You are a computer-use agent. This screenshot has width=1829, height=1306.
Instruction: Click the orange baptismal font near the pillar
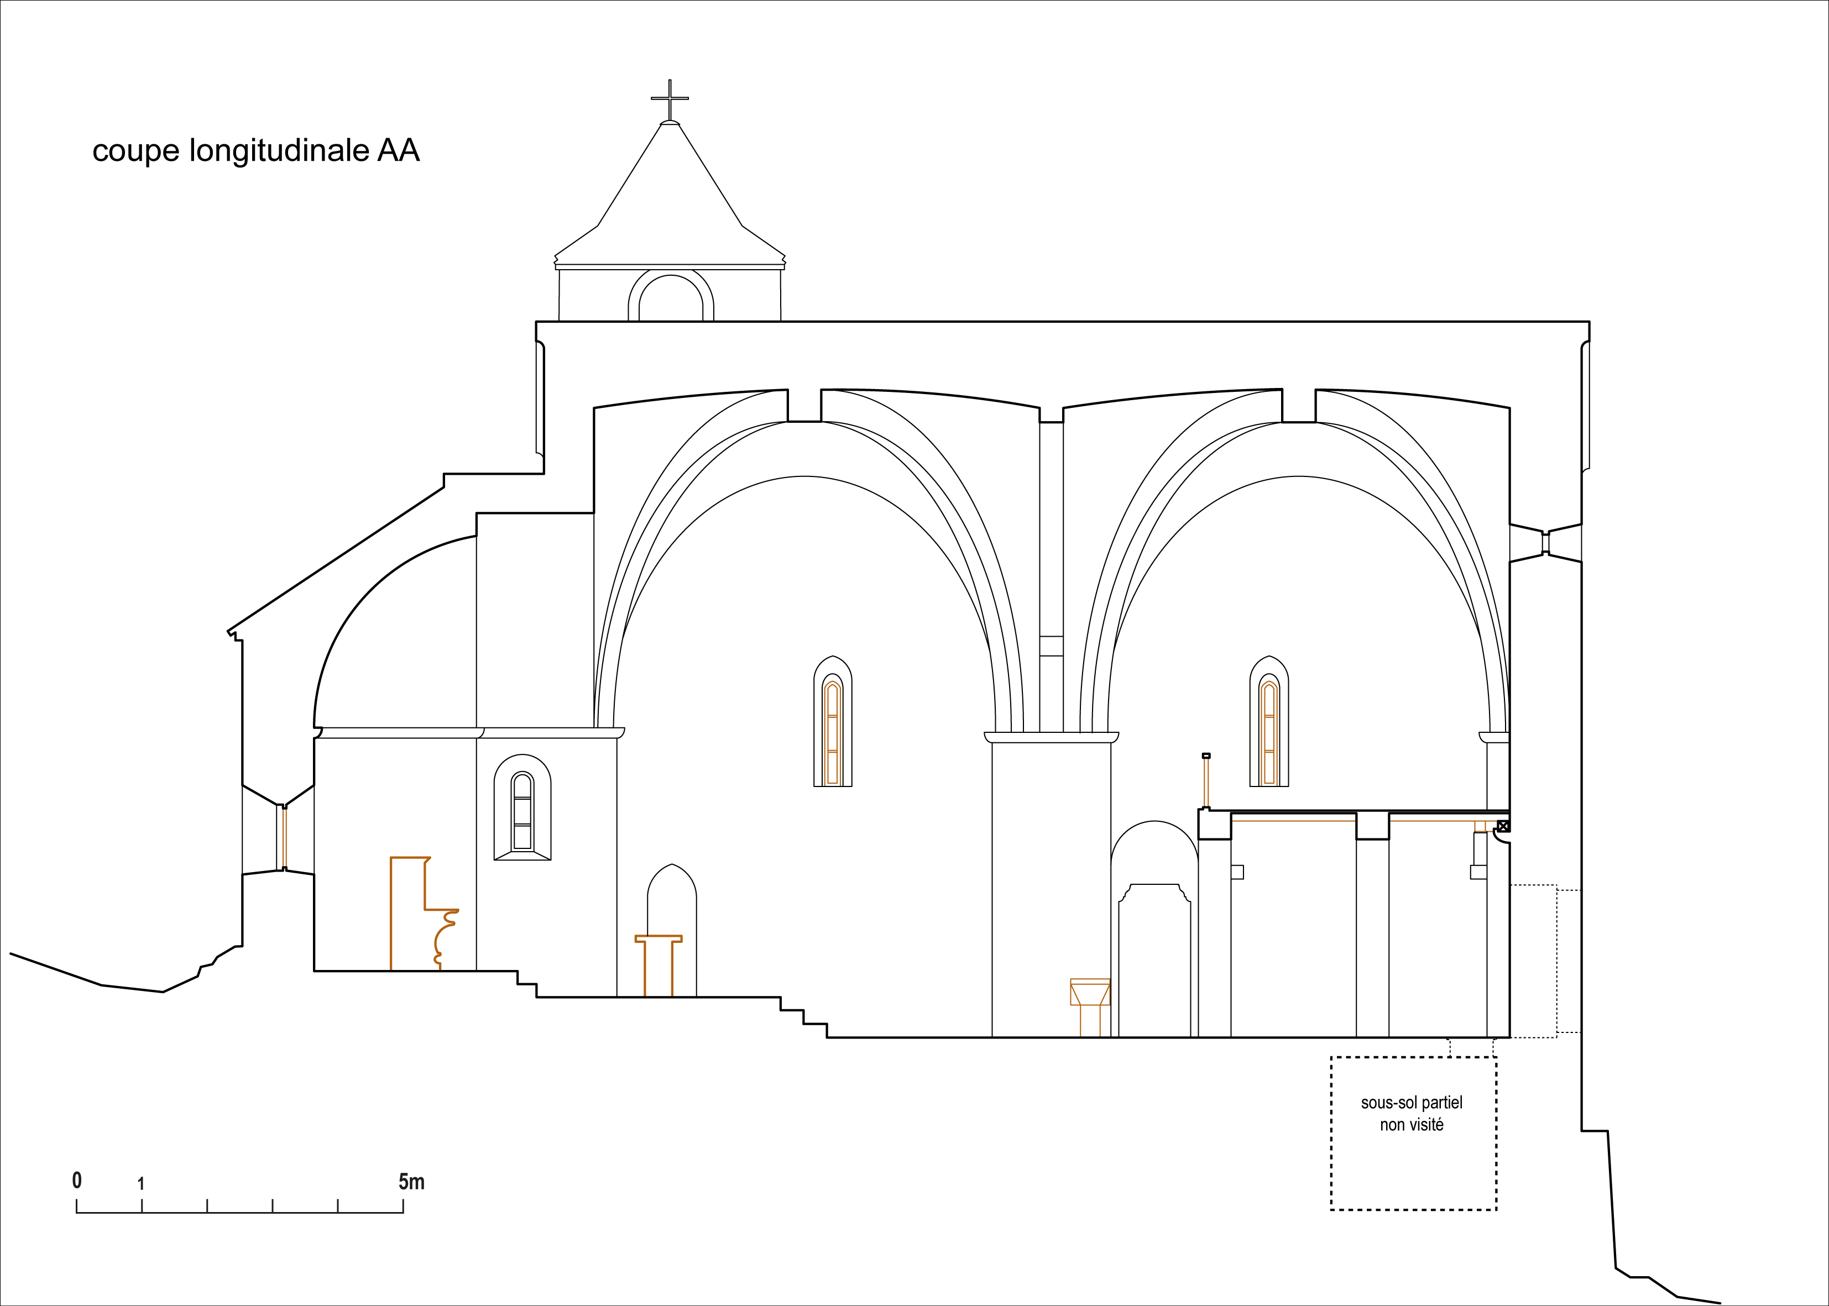[1090, 1008]
